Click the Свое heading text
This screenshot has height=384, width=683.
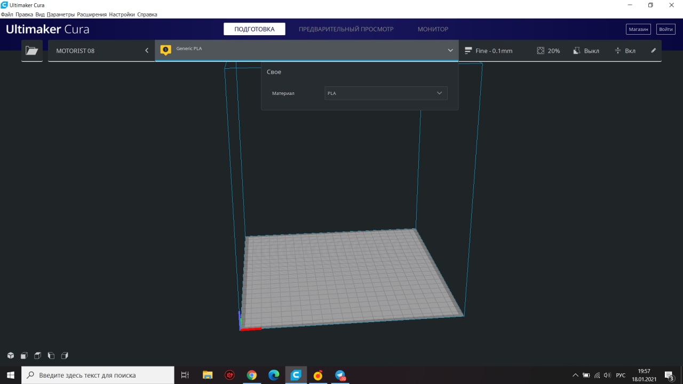pyautogui.click(x=274, y=71)
